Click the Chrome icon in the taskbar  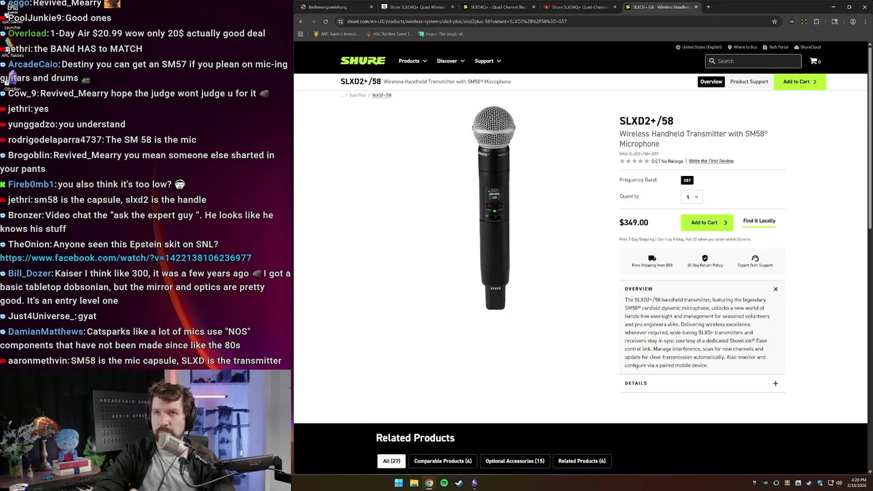[x=429, y=483]
